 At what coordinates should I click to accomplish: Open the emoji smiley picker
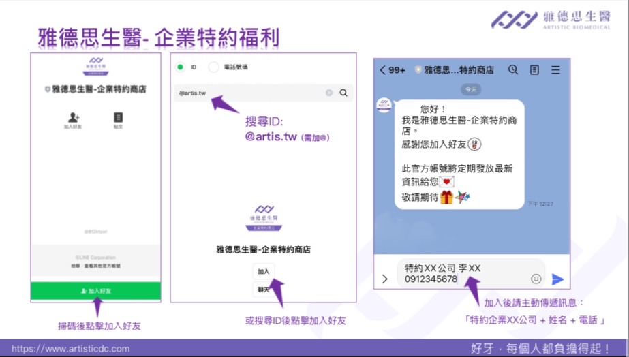(x=536, y=279)
